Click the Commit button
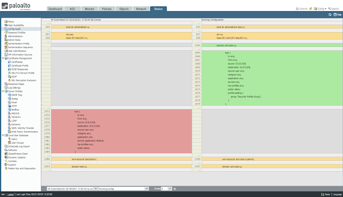 [x=301, y=9]
